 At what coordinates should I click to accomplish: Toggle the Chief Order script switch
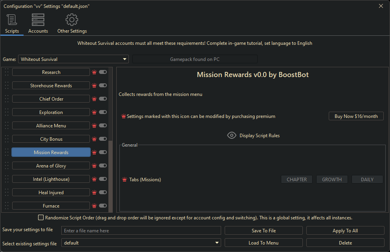tap(103, 99)
